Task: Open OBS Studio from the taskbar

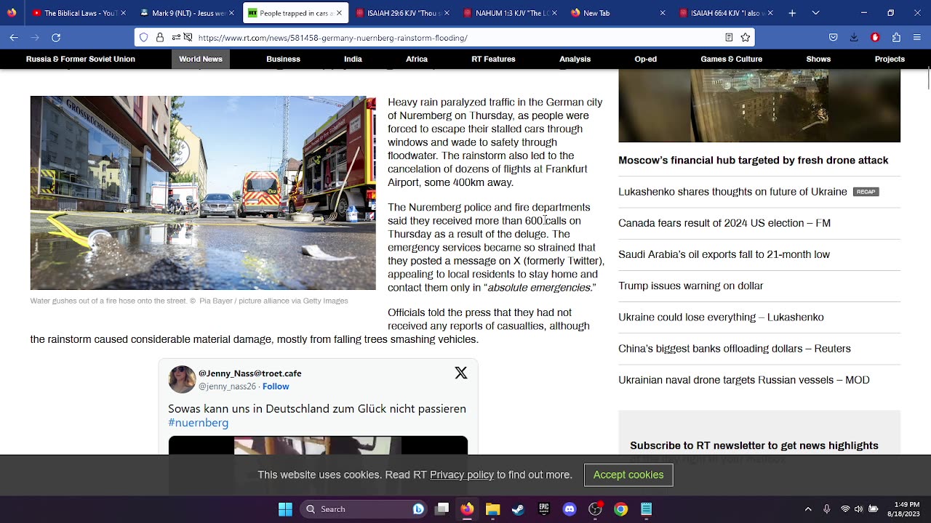Action: [x=595, y=509]
